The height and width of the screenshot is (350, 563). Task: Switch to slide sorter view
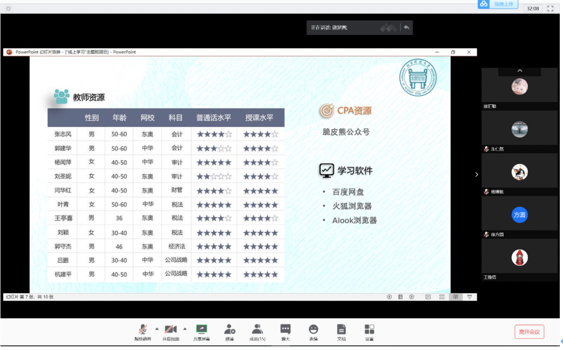(442, 297)
